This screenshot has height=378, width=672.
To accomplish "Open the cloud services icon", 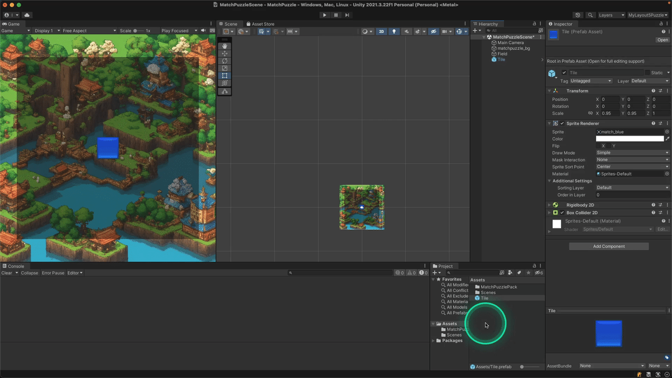I will point(27,15).
